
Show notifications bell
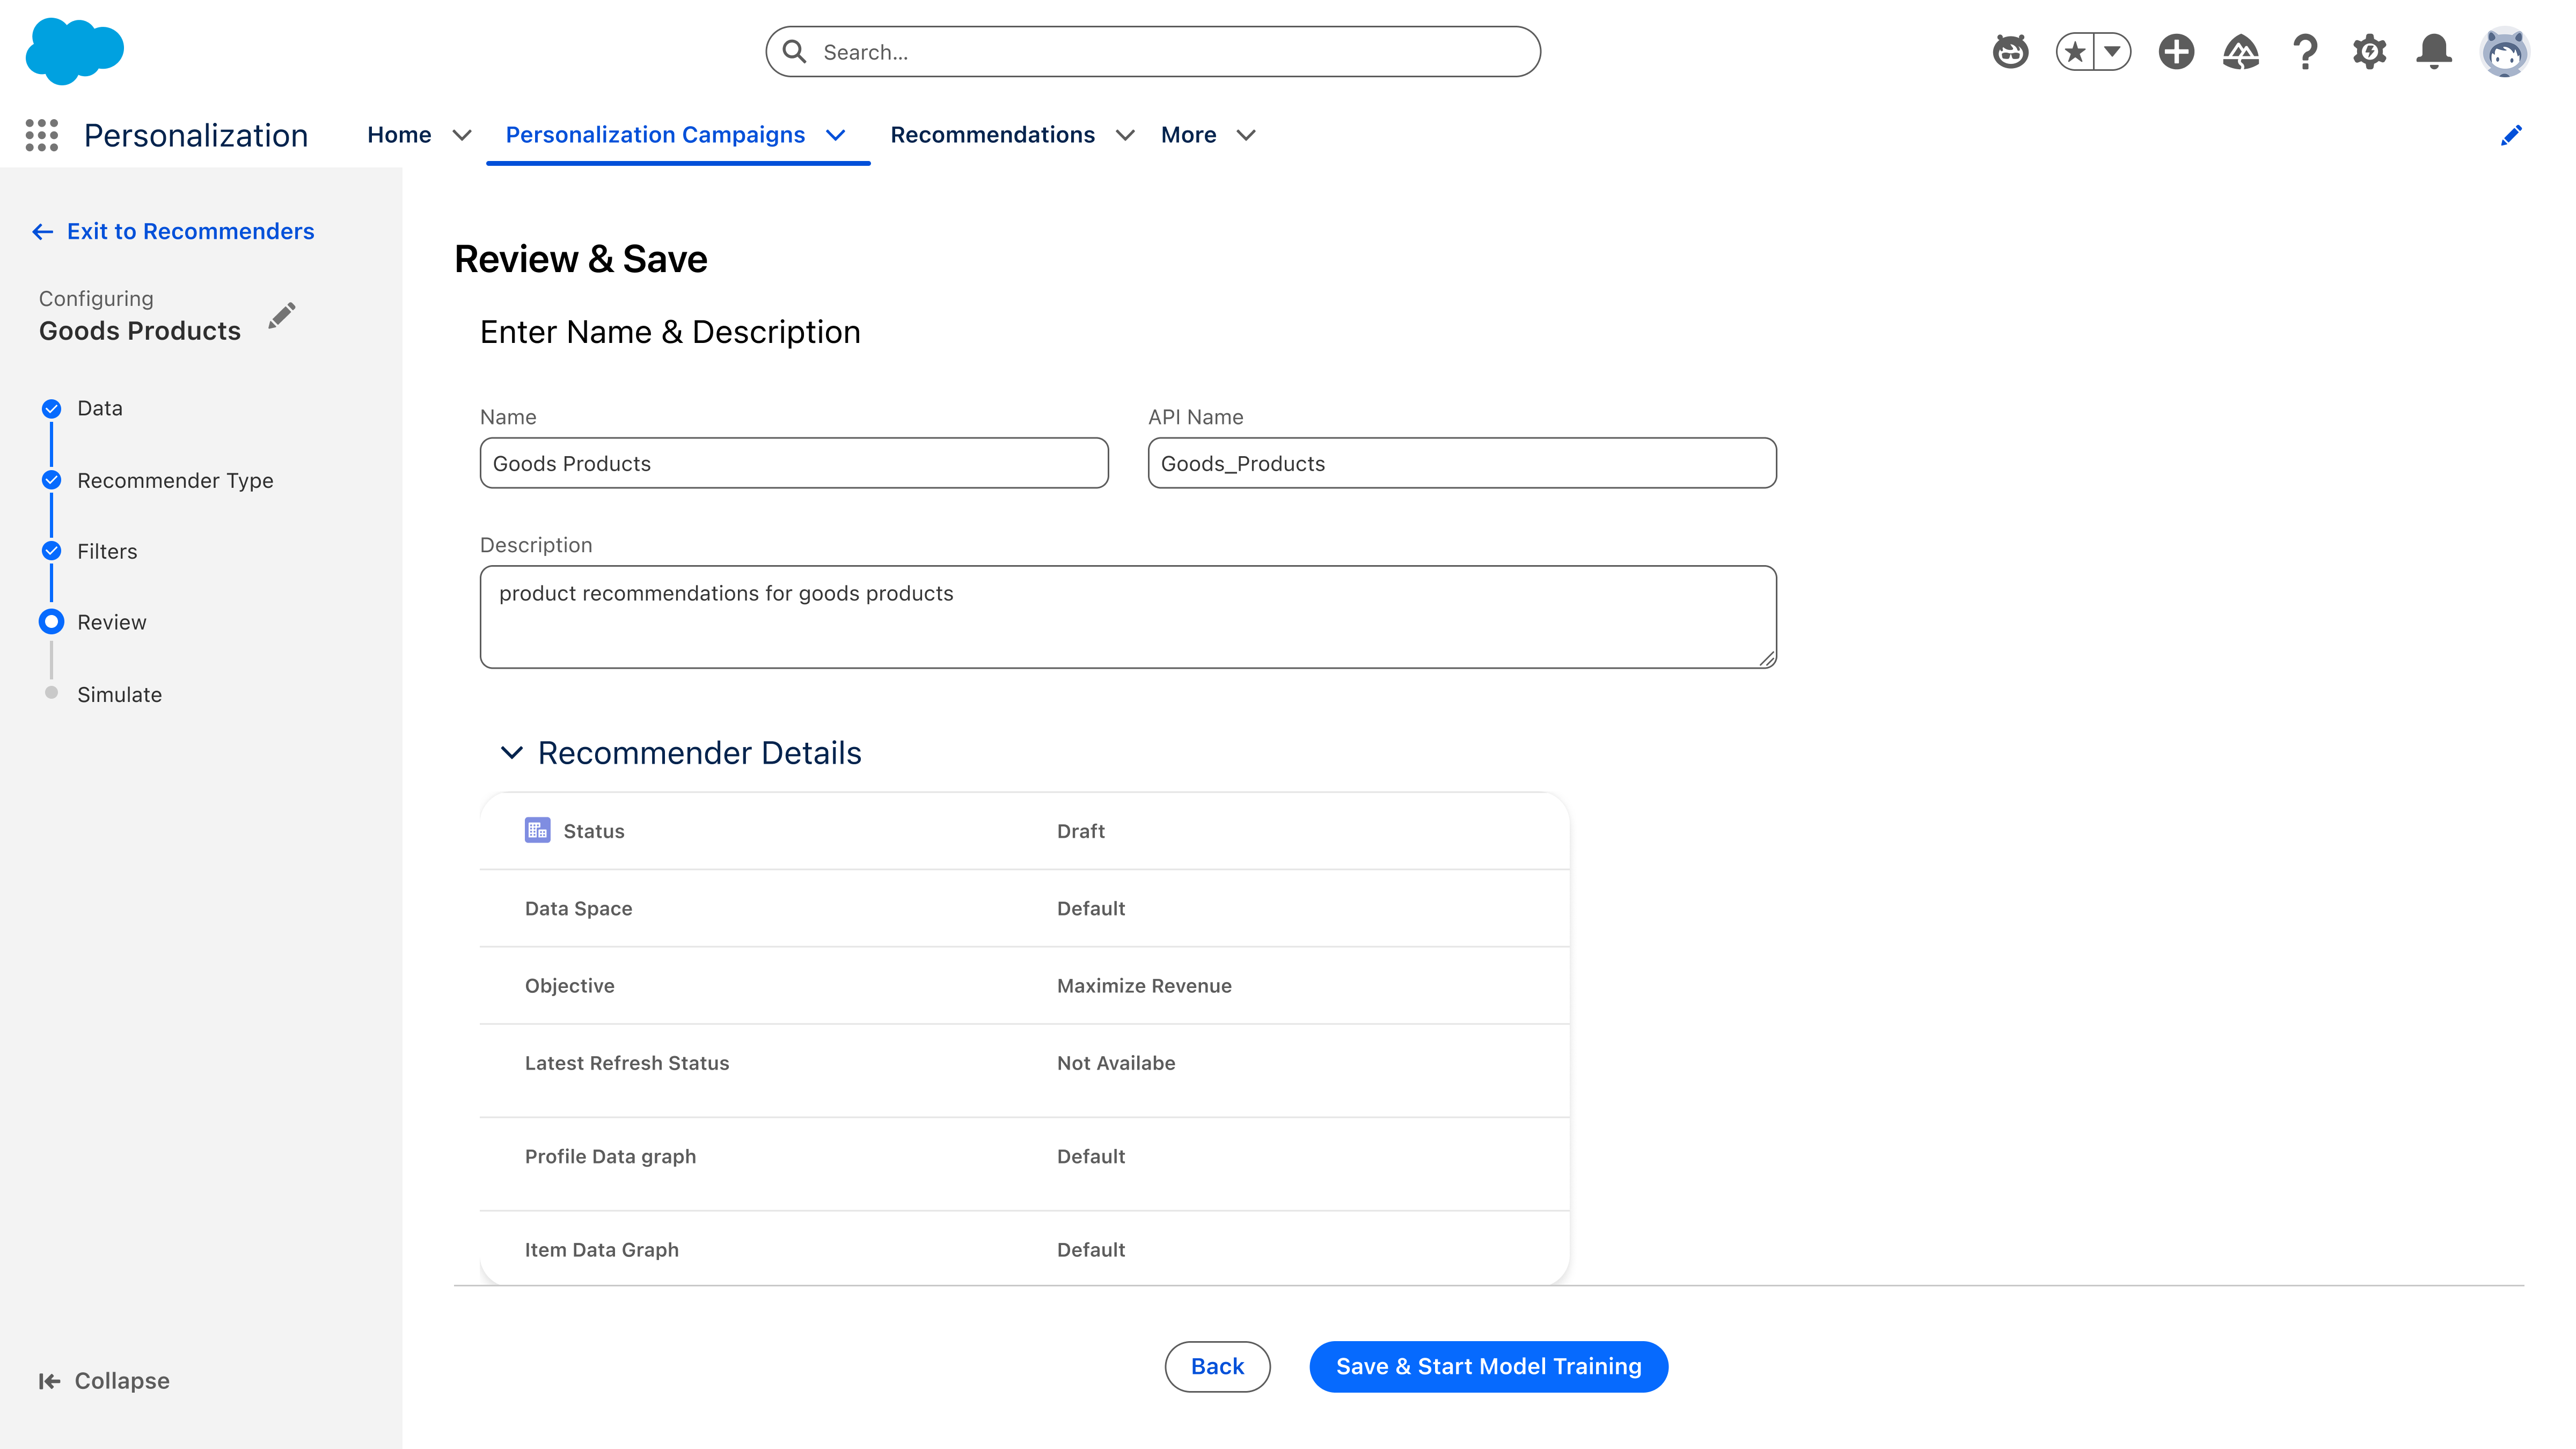click(x=2434, y=51)
